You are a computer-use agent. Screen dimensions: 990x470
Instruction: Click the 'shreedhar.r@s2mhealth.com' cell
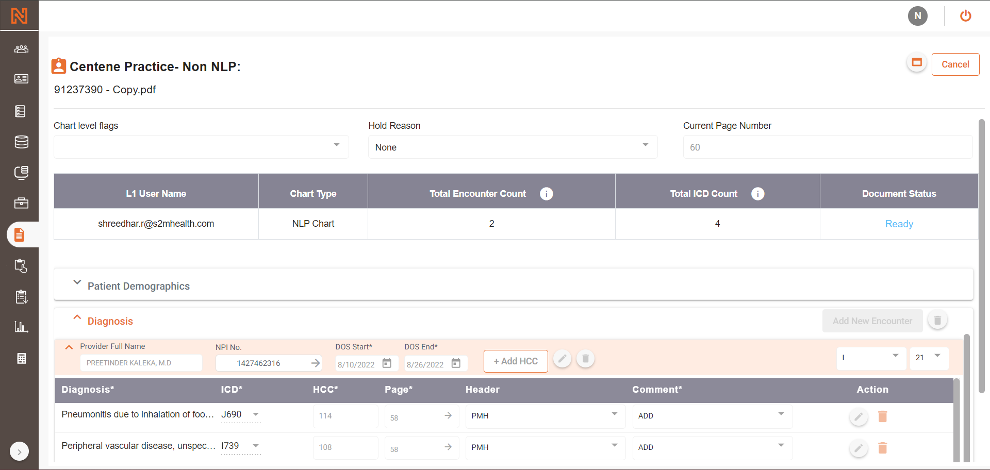156,224
